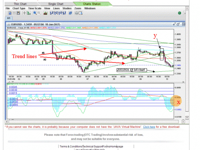The image size is (200, 150).
Task: Open the Chart Type menu
Action: [x=19, y=8]
